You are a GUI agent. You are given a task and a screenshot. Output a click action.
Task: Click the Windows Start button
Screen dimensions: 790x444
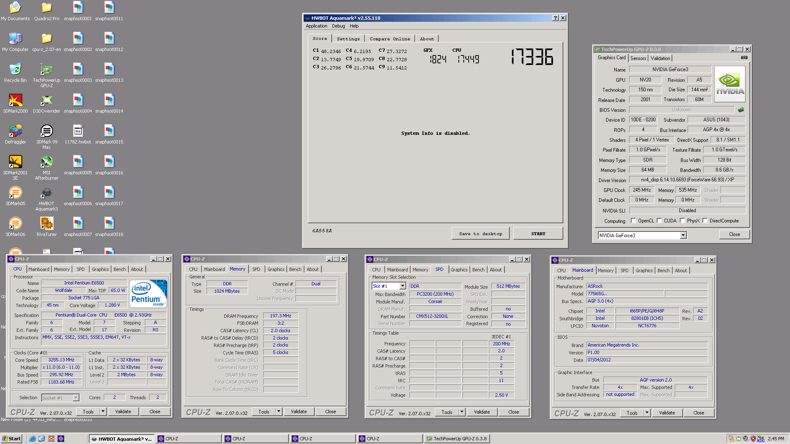coord(12,439)
